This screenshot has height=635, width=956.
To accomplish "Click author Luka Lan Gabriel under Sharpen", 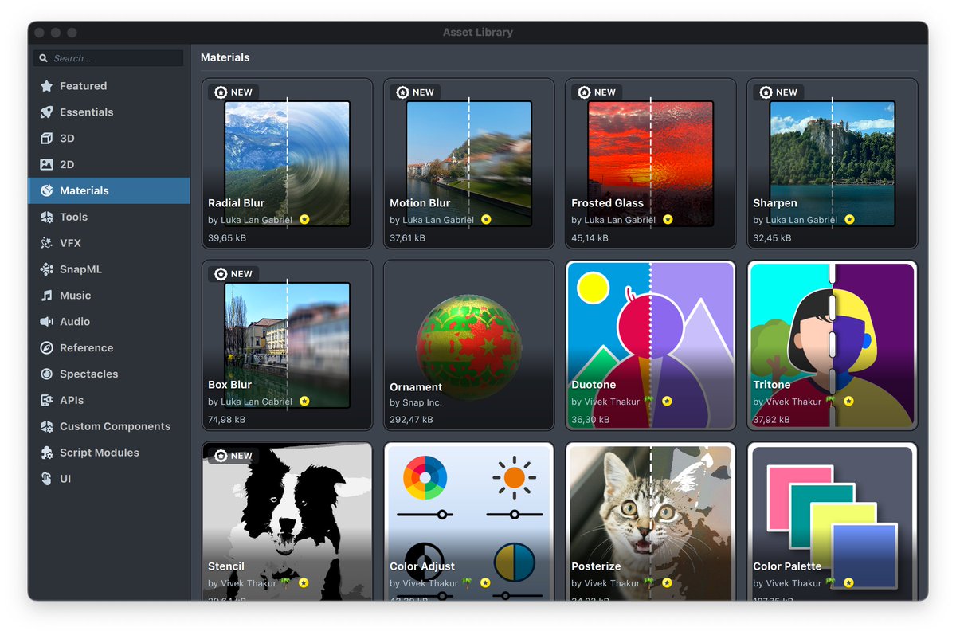I will [801, 220].
